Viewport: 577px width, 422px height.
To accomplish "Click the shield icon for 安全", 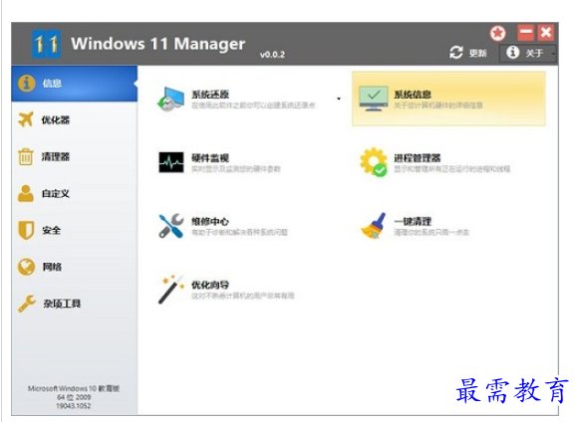I will [26, 230].
